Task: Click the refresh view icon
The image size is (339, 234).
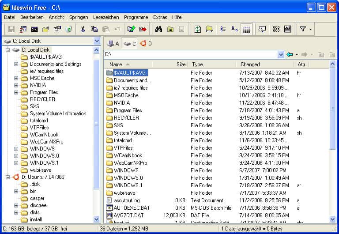Action: point(198,29)
